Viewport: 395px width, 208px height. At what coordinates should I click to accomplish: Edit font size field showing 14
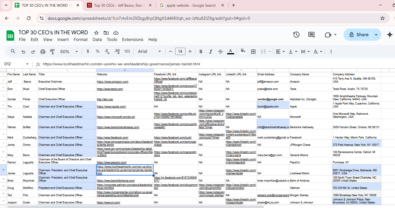[x=180, y=51]
